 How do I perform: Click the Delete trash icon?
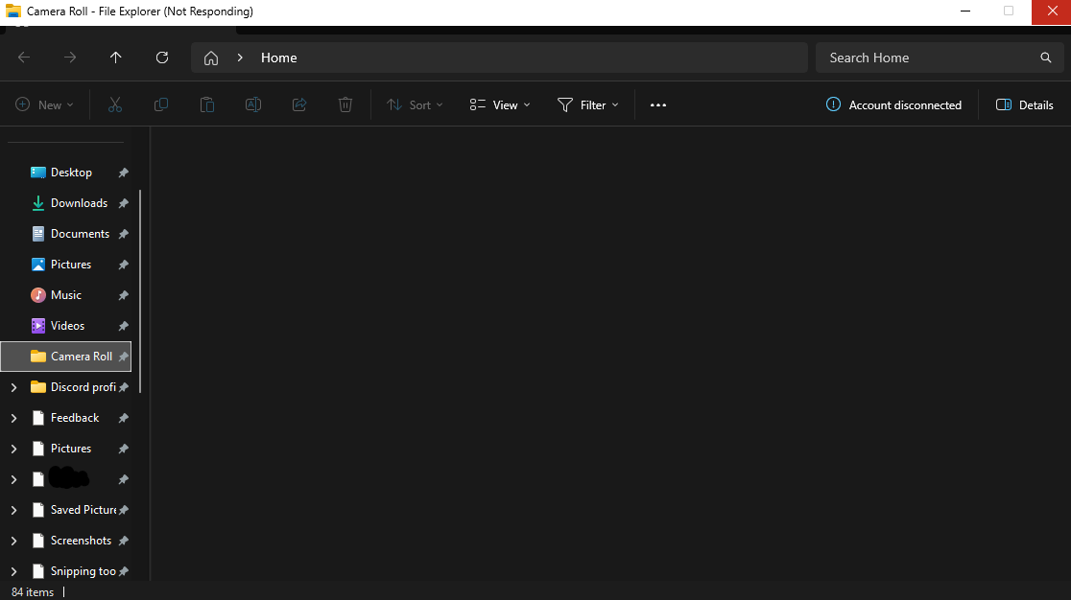pyautogui.click(x=345, y=104)
